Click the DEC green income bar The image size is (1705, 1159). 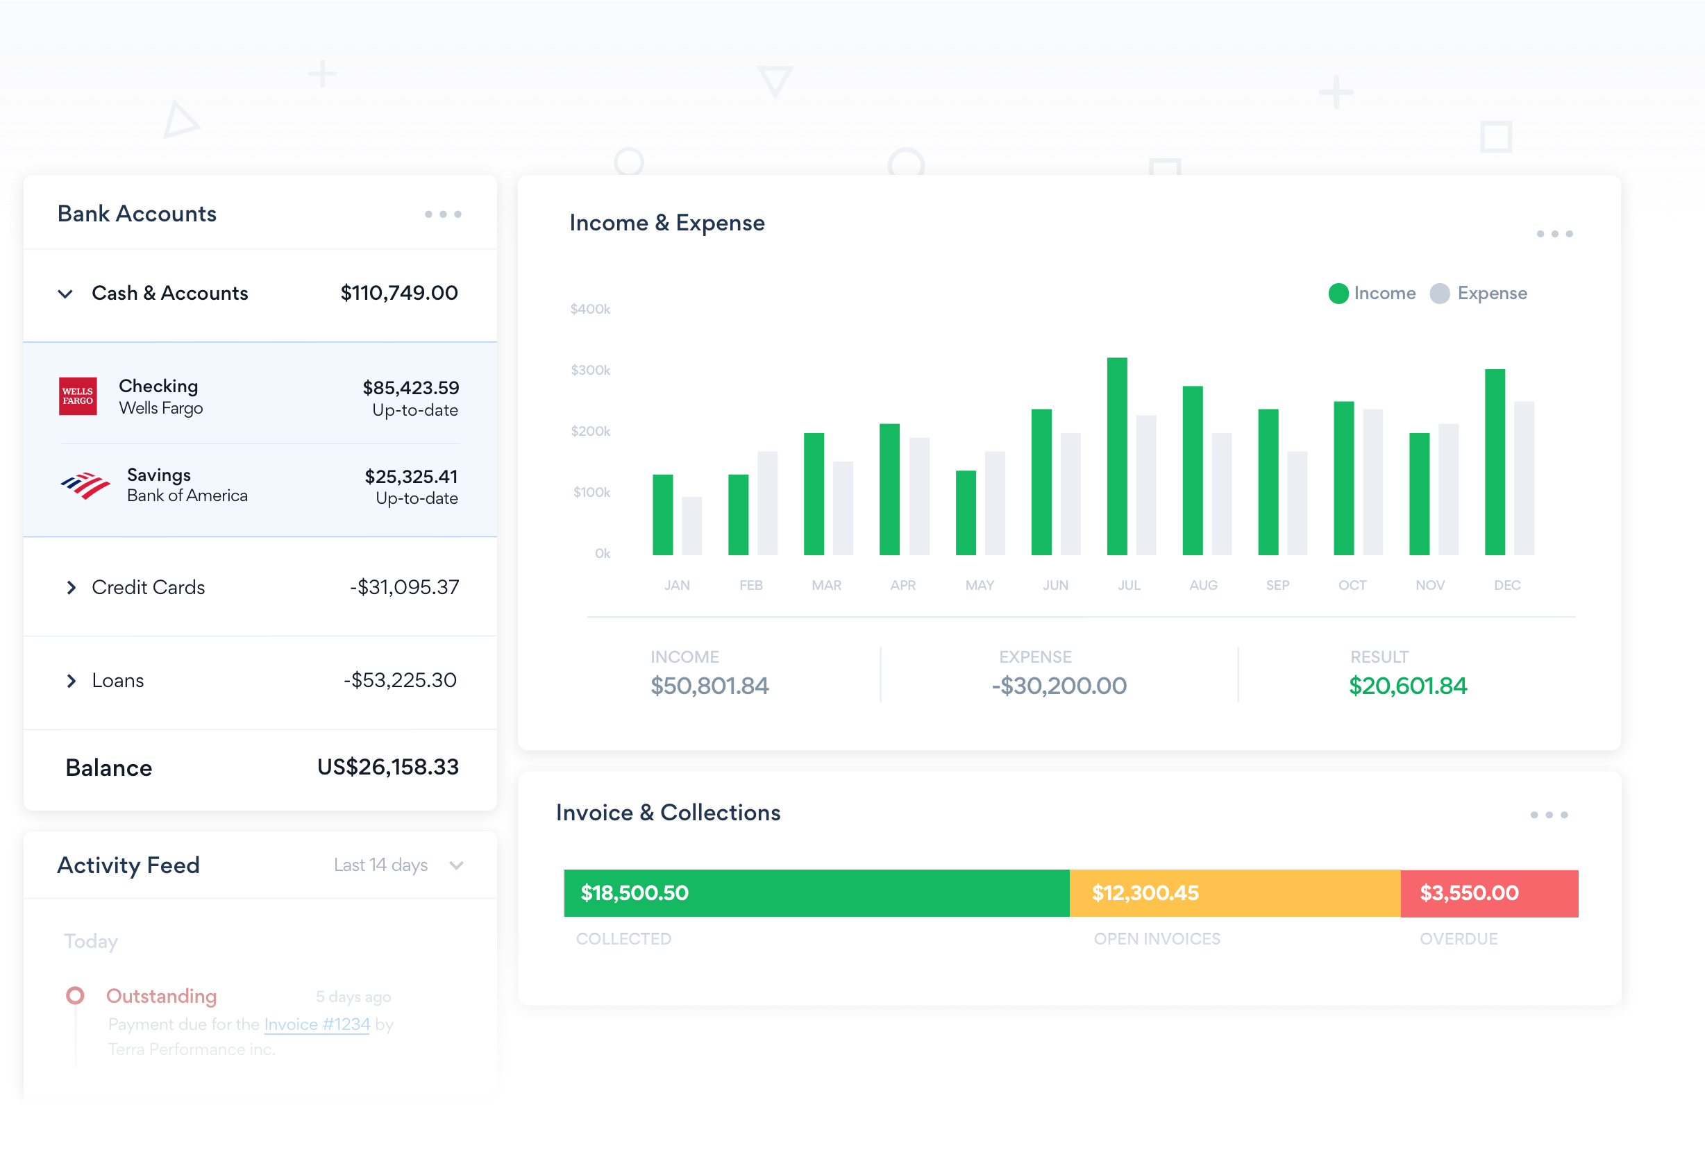tap(1495, 462)
